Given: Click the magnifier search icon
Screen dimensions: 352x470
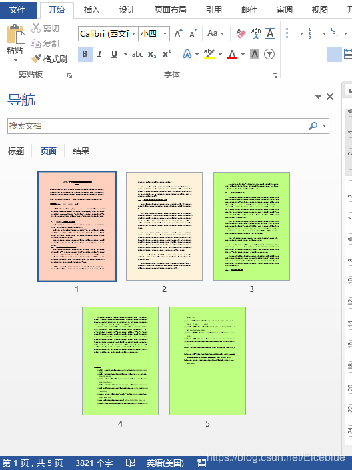Looking at the screenshot, I should [x=313, y=125].
